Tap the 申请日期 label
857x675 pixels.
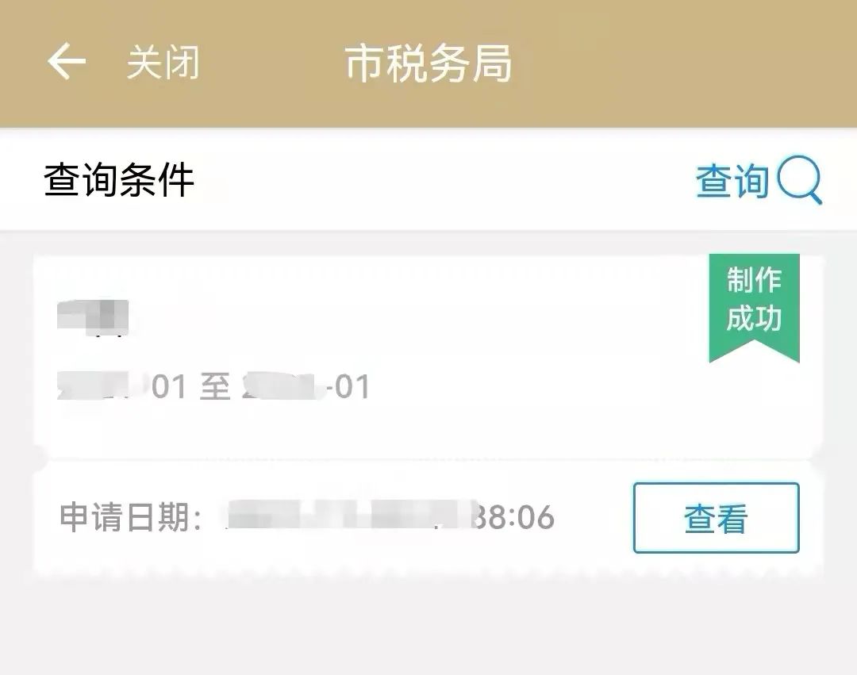click(131, 516)
